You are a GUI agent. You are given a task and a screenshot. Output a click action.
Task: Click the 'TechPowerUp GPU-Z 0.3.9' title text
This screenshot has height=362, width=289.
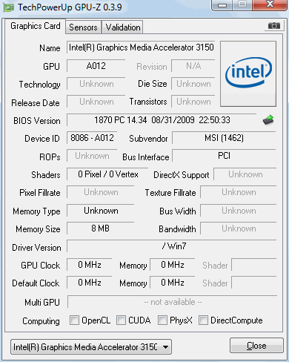(70, 7)
